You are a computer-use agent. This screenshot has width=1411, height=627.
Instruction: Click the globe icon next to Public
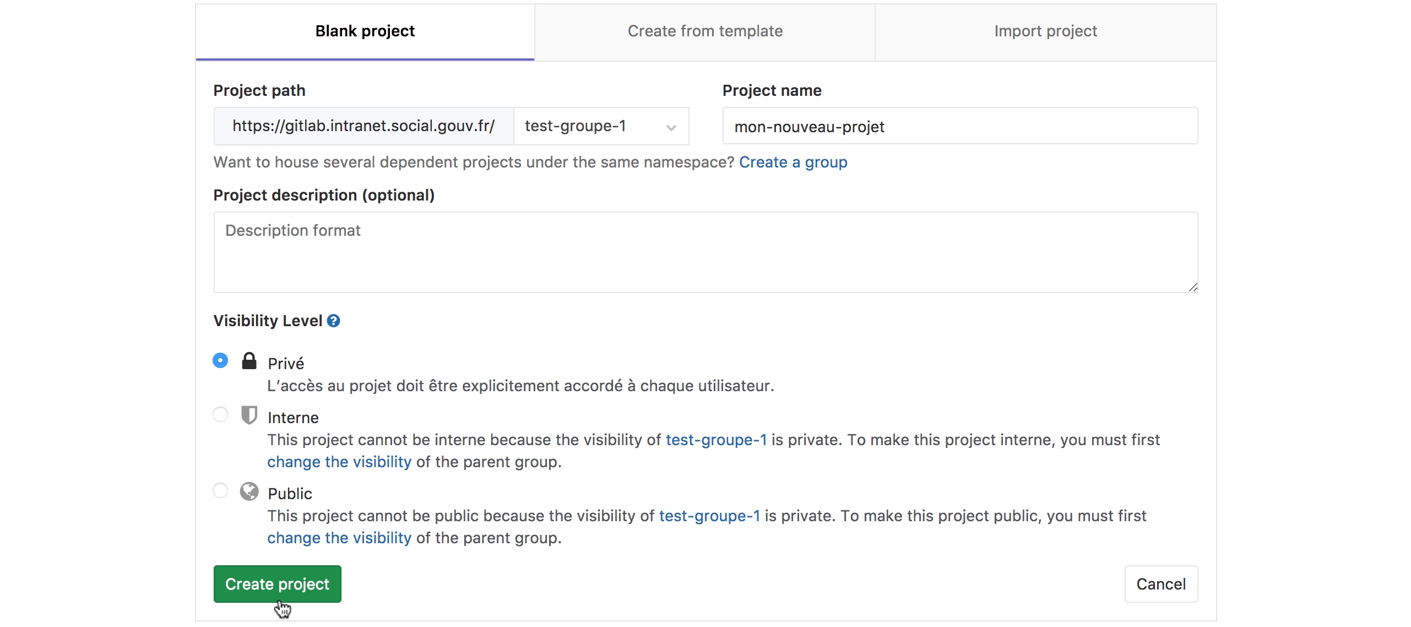click(x=249, y=491)
